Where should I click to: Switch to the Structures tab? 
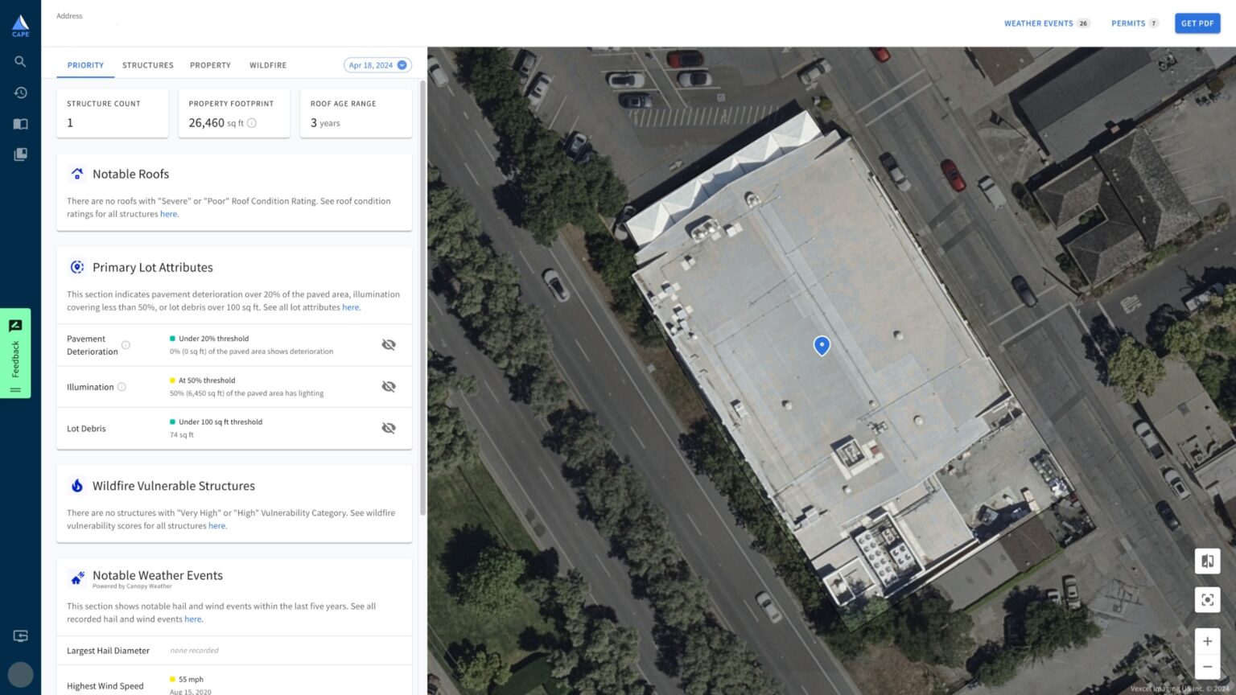148,65
